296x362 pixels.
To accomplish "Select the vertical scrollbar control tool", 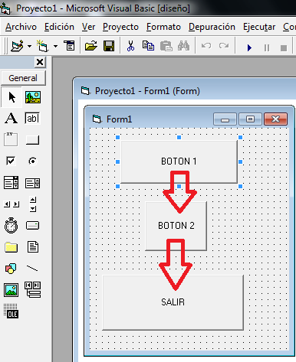I will coord(33,204).
